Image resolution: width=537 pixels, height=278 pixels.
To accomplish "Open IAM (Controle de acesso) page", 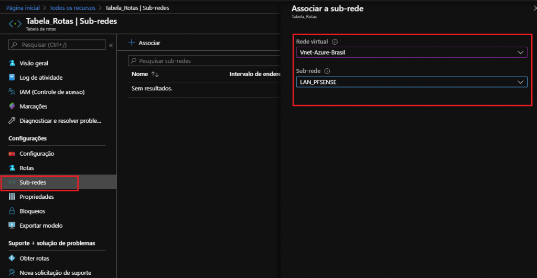I will [x=51, y=92].
